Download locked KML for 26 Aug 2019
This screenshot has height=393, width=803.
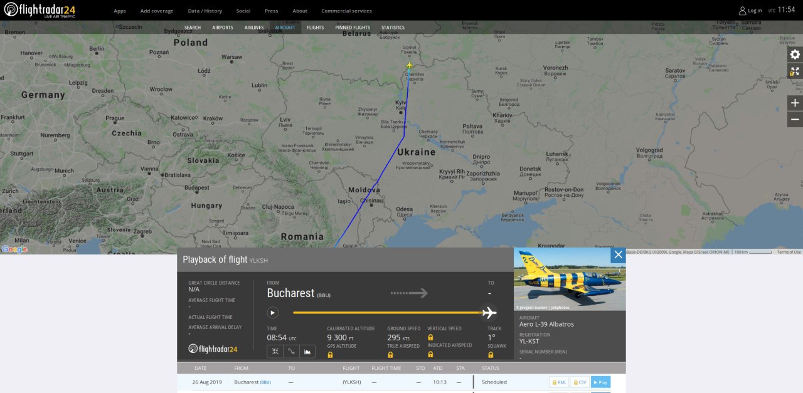coord(559,382)
